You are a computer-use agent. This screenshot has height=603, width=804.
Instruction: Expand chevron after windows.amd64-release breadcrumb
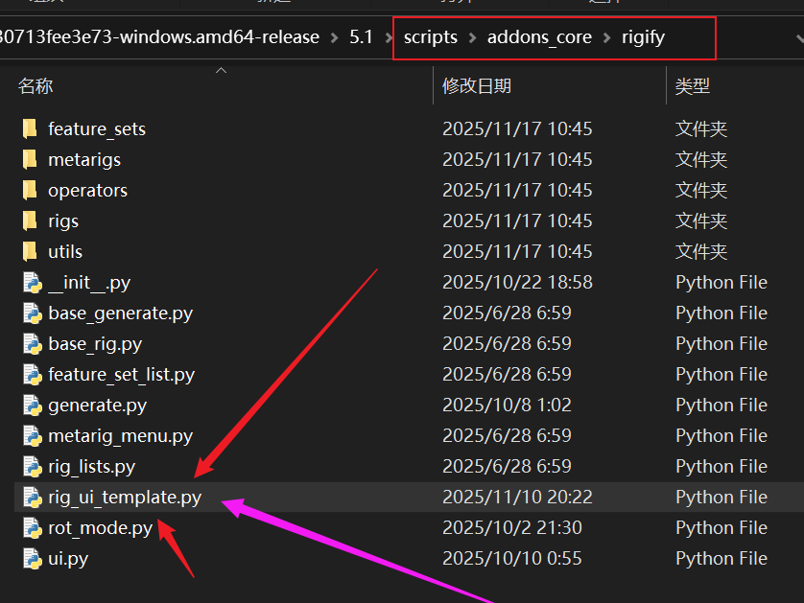(x=334, y=37)
